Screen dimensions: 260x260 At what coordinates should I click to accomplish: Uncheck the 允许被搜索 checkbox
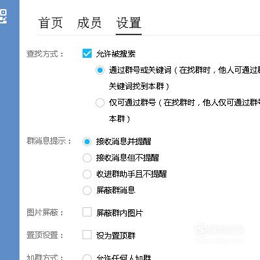(x=87, y=53)
